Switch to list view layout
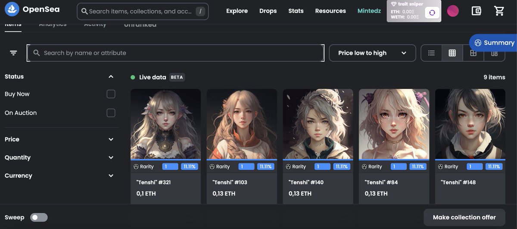The width and height of the screenshot is (517, 229). click(431, 53)
